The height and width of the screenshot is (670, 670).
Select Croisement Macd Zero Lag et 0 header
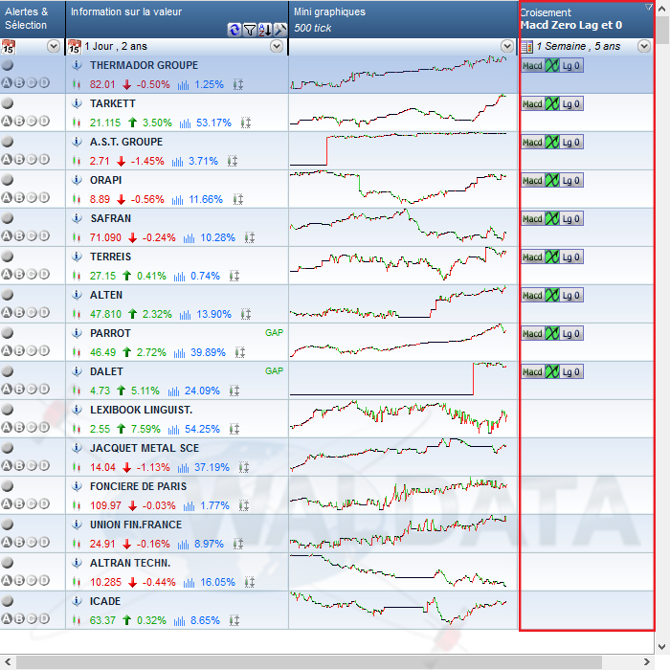(x=587, y=19)
